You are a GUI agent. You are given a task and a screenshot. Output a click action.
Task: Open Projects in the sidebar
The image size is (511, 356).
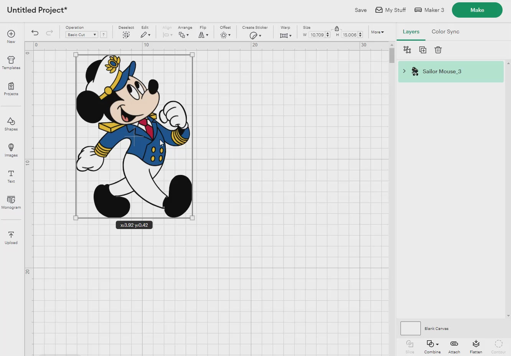[x=11, y=89]
